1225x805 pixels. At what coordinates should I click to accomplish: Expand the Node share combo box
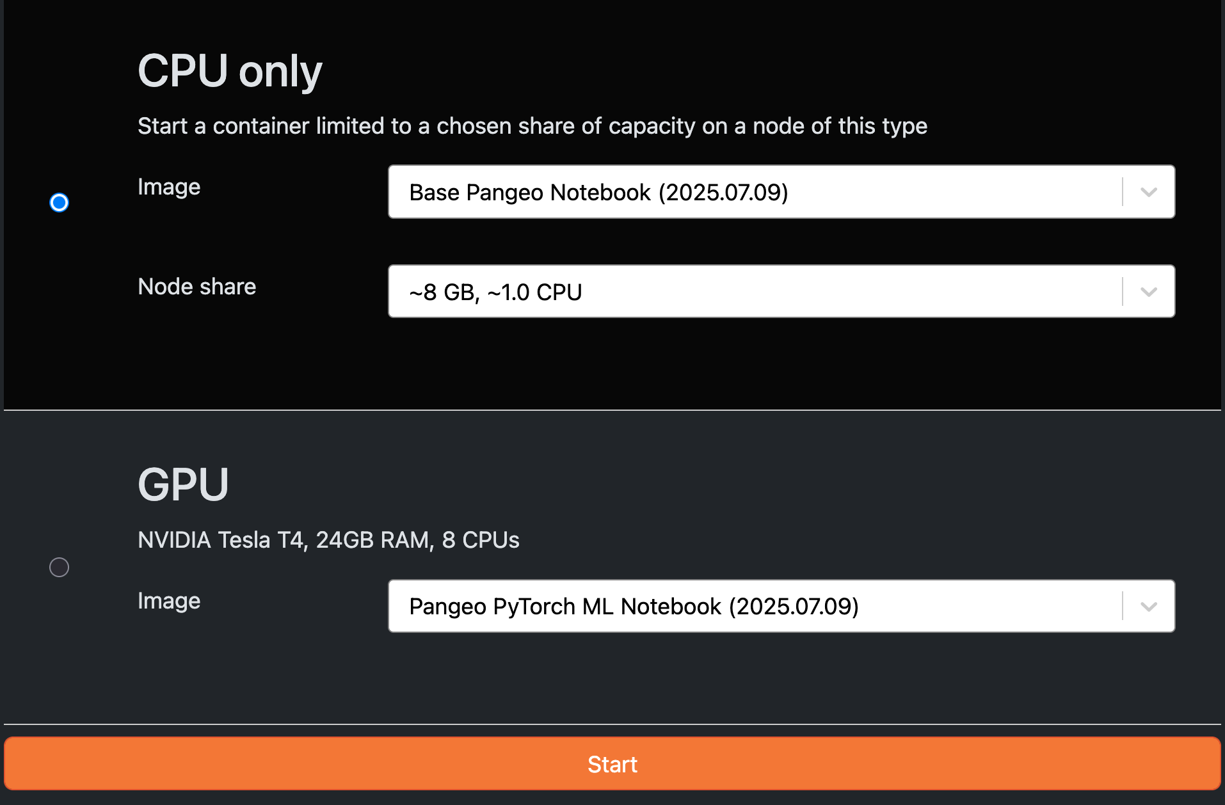[x=755, y=292]
